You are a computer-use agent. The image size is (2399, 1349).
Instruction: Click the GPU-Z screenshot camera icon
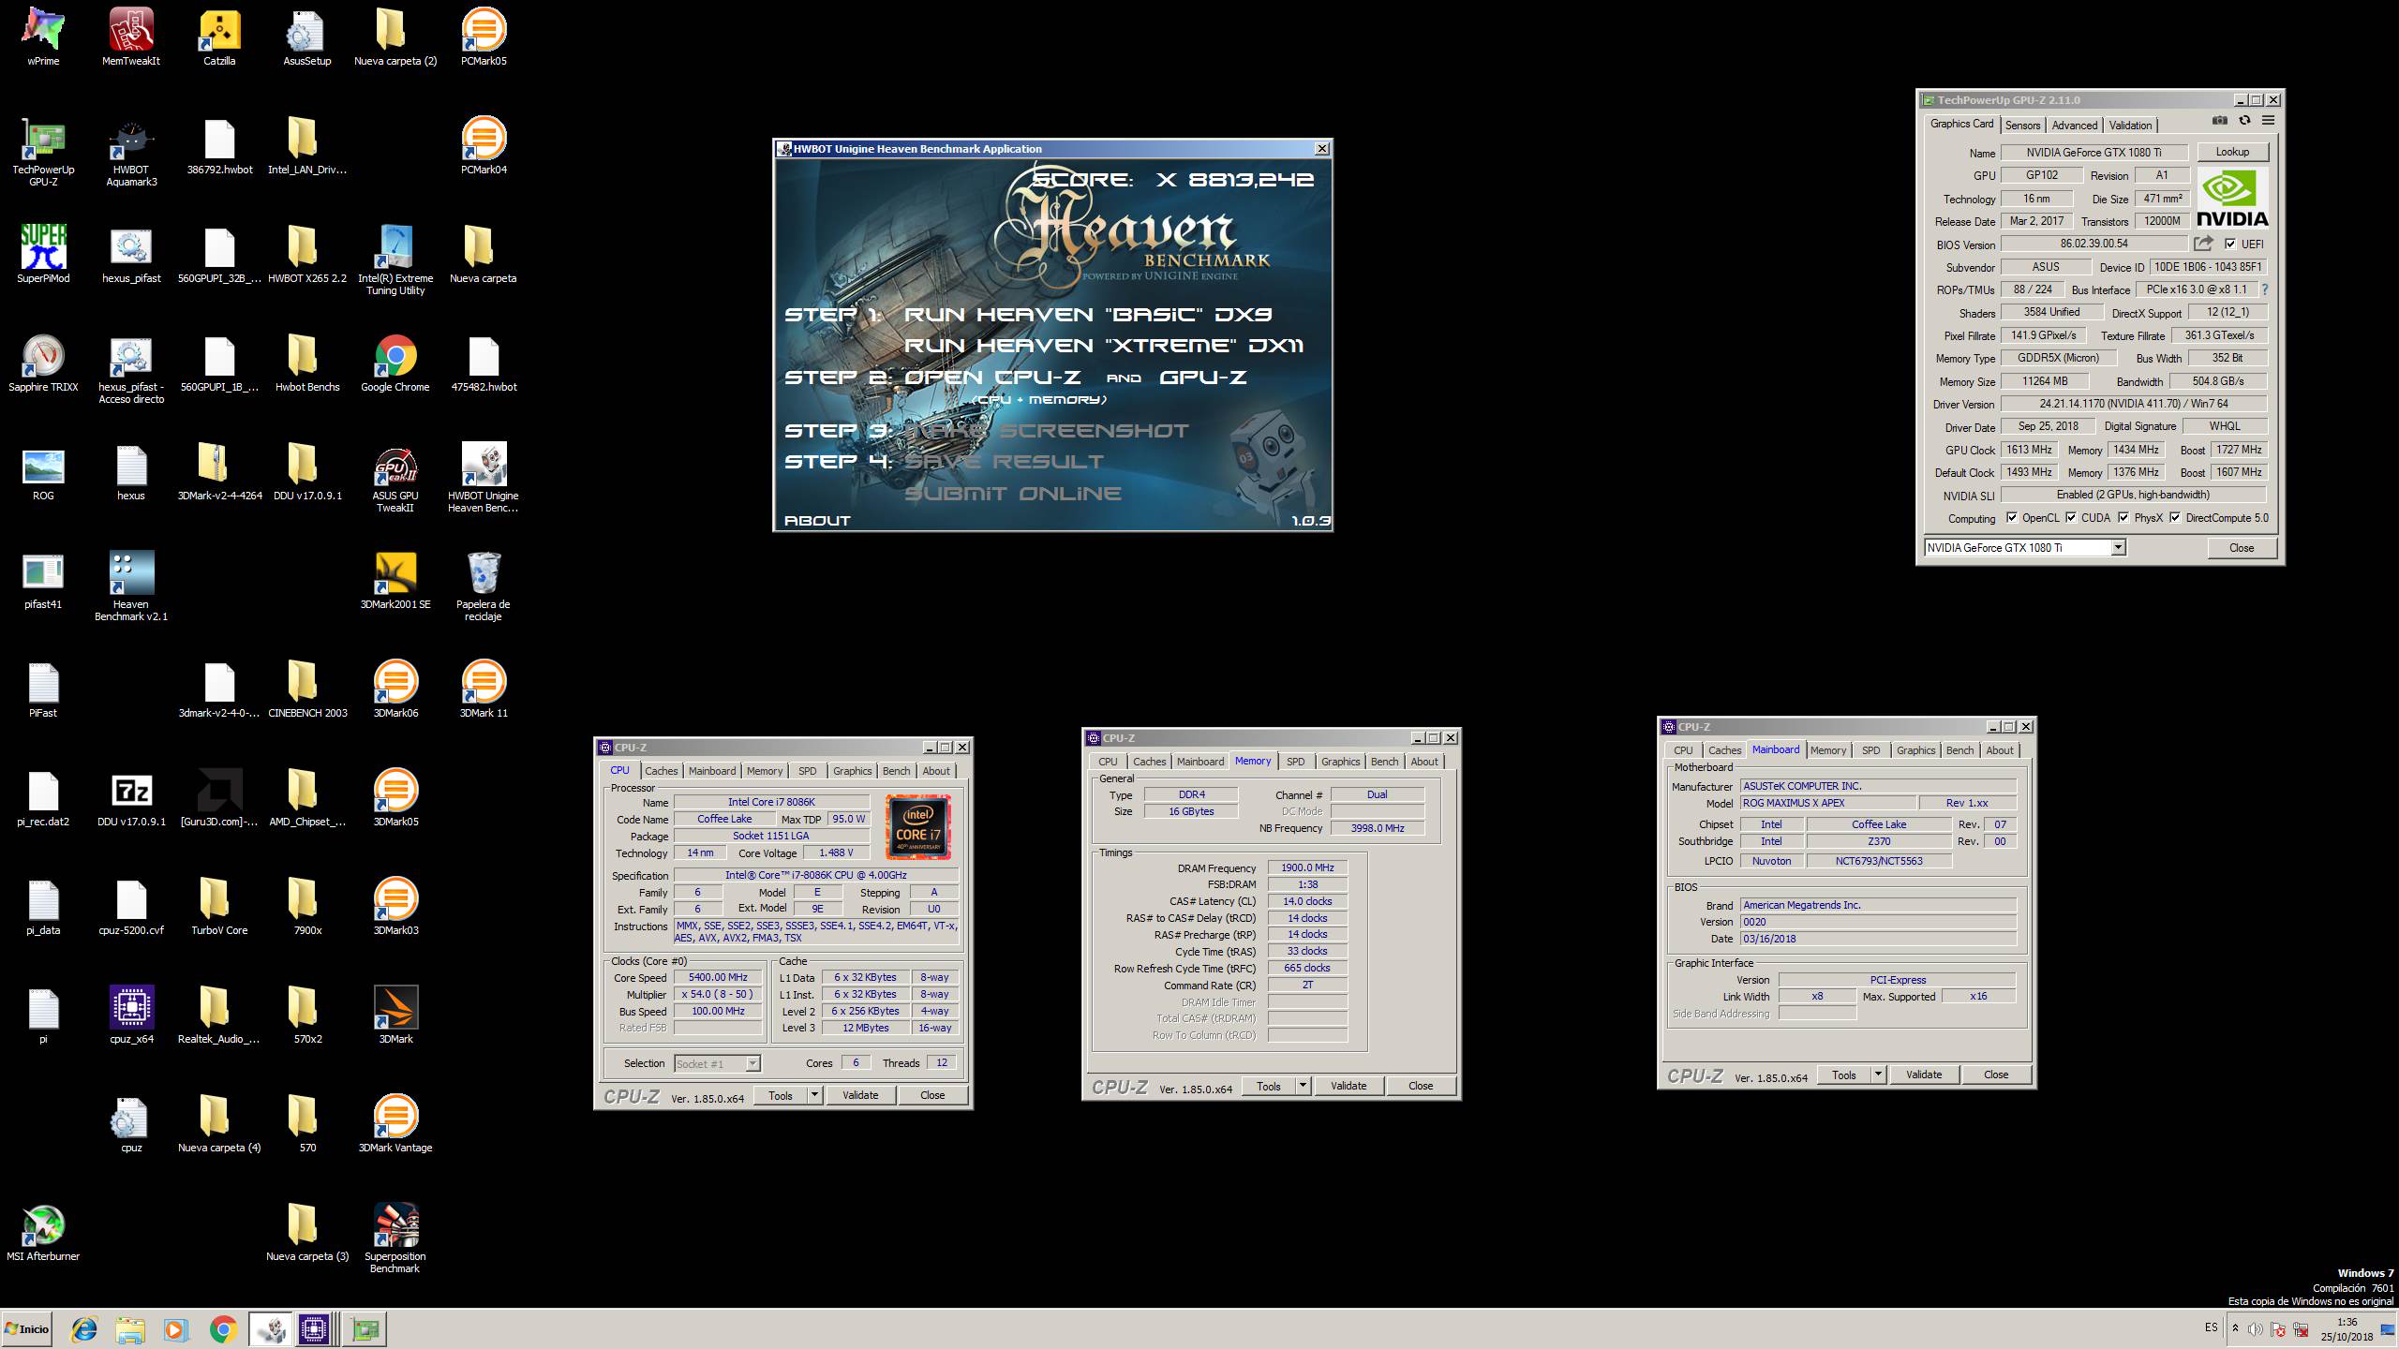(2219, 121)
